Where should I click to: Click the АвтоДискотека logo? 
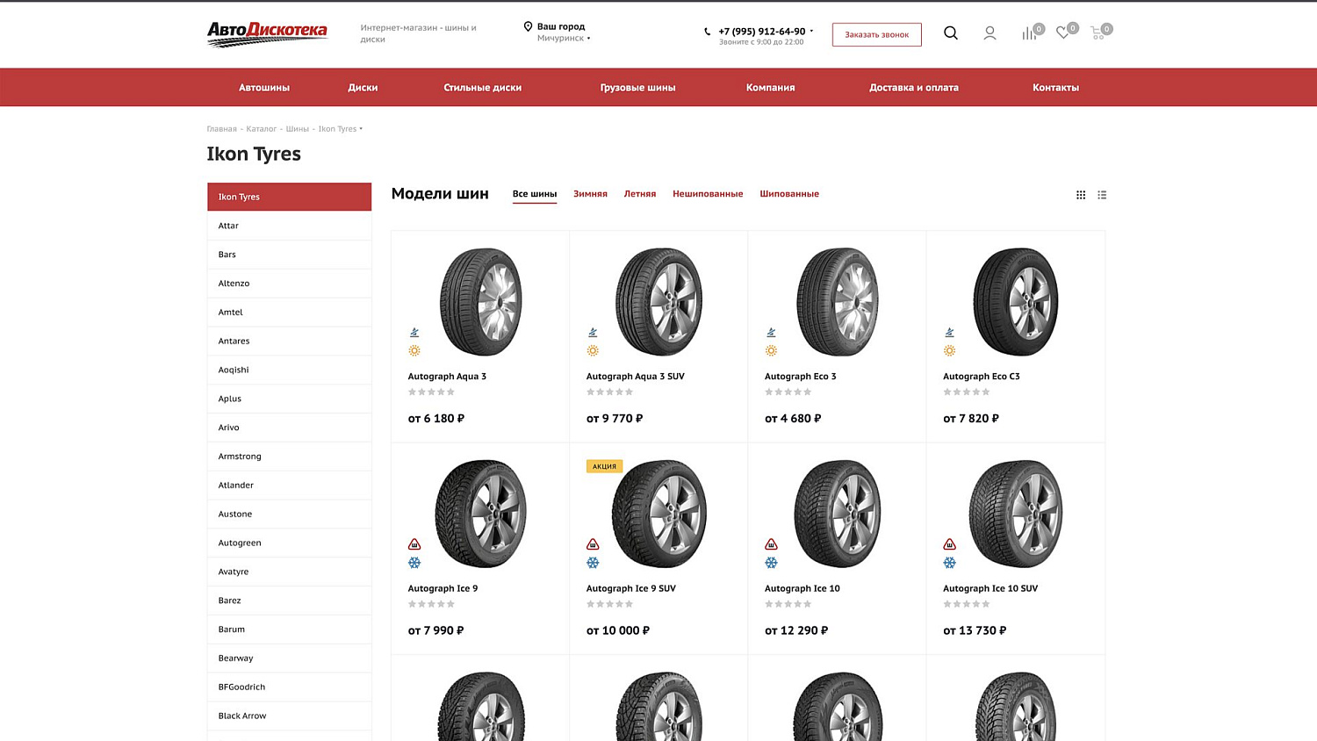point(267,34)
